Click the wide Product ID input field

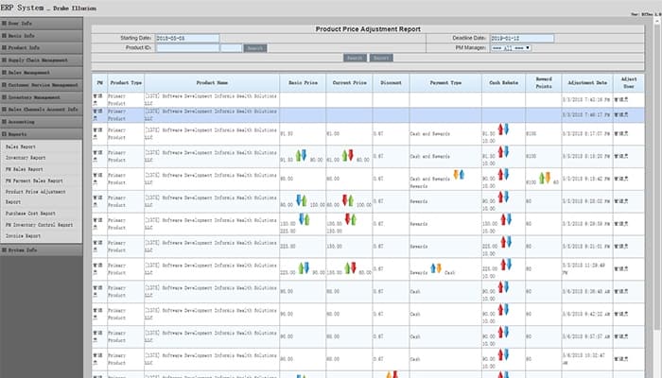[x=187, y=48]
